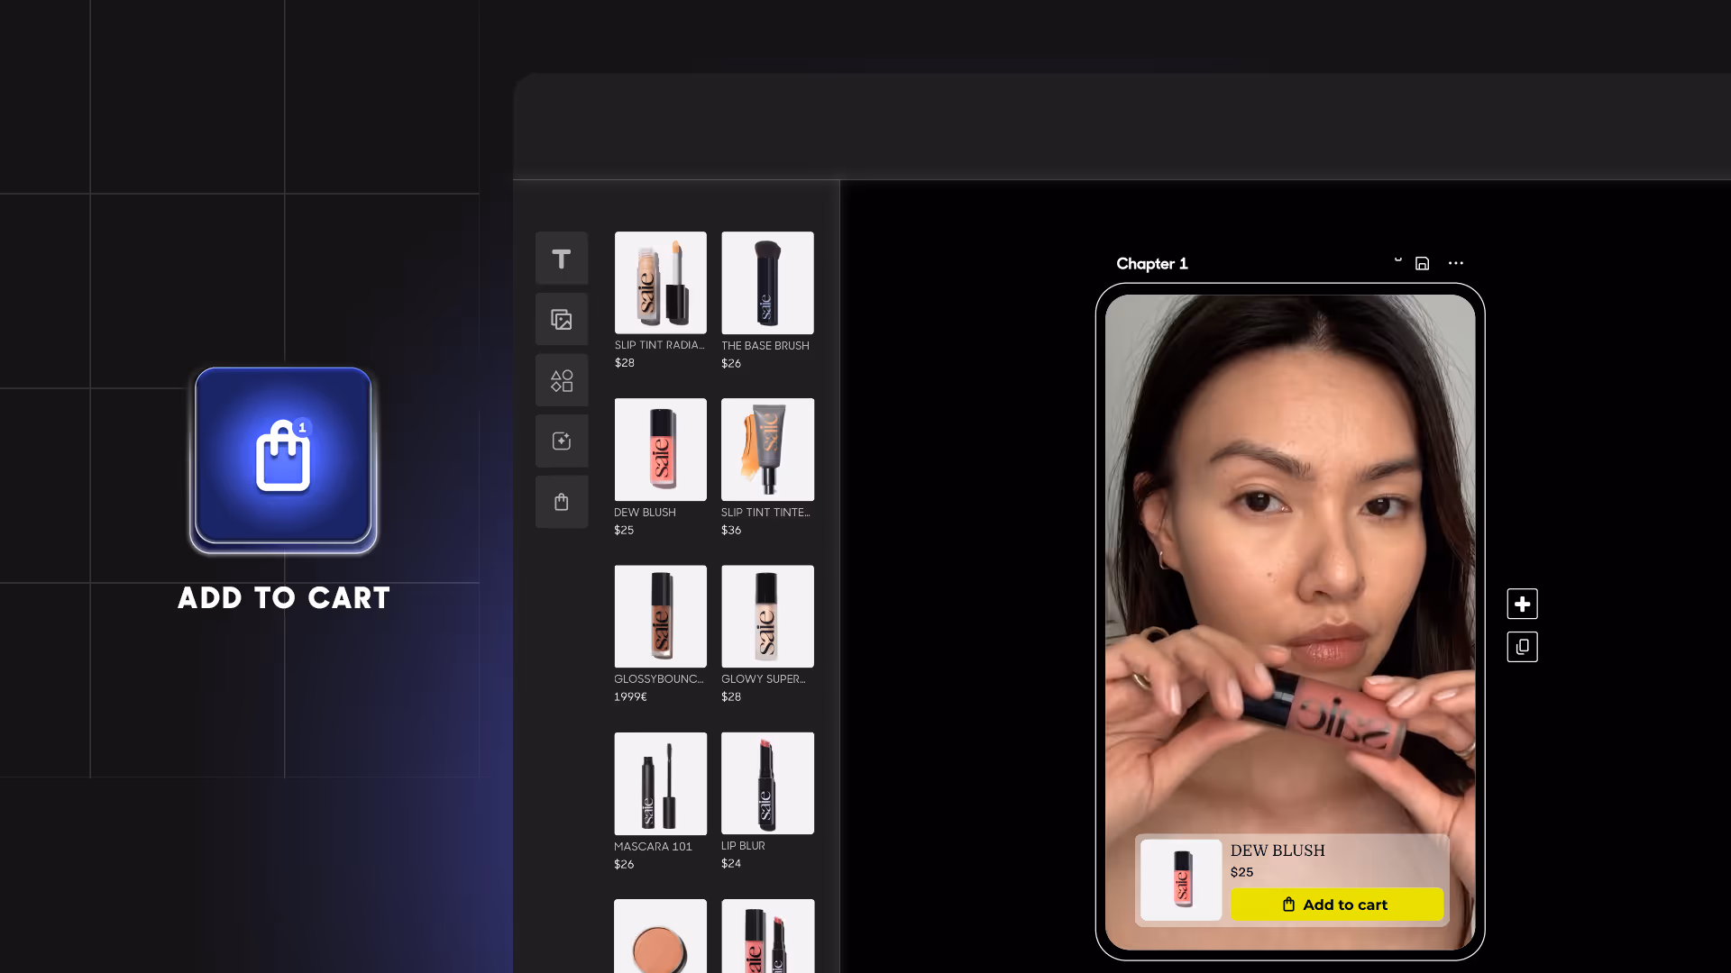
Task: Click the Chapter 1 title
Action: (x=1151, y=263)
